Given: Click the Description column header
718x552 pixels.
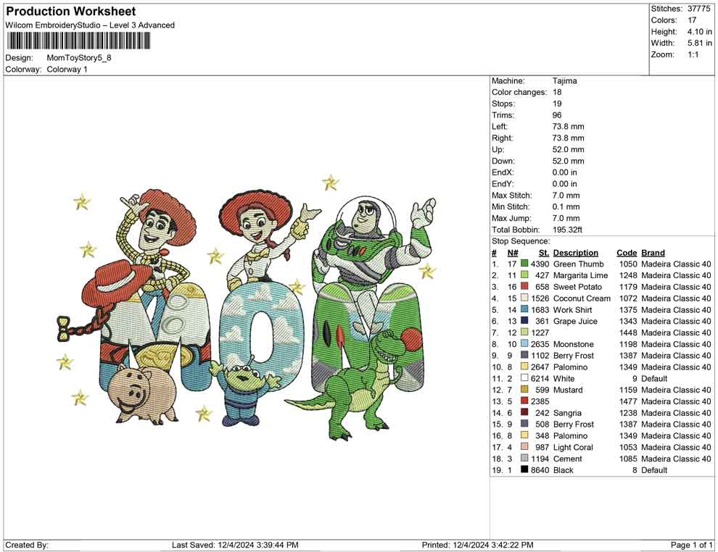Looking at the screenshot, I should [x=576, y=252].
